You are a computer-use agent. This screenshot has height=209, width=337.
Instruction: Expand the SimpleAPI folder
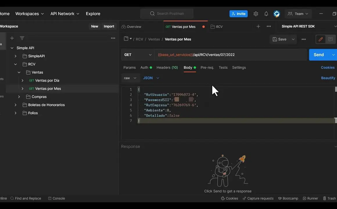[16, 56]
